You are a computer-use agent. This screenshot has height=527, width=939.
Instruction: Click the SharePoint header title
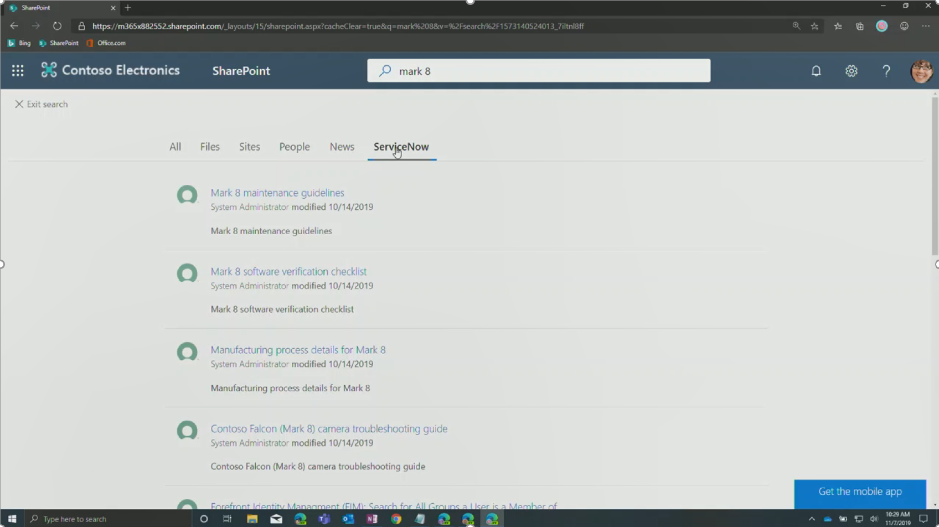click(x=241, y=71)
